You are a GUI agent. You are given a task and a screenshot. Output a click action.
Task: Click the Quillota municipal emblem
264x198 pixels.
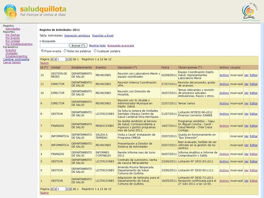[x=250, y=12]
